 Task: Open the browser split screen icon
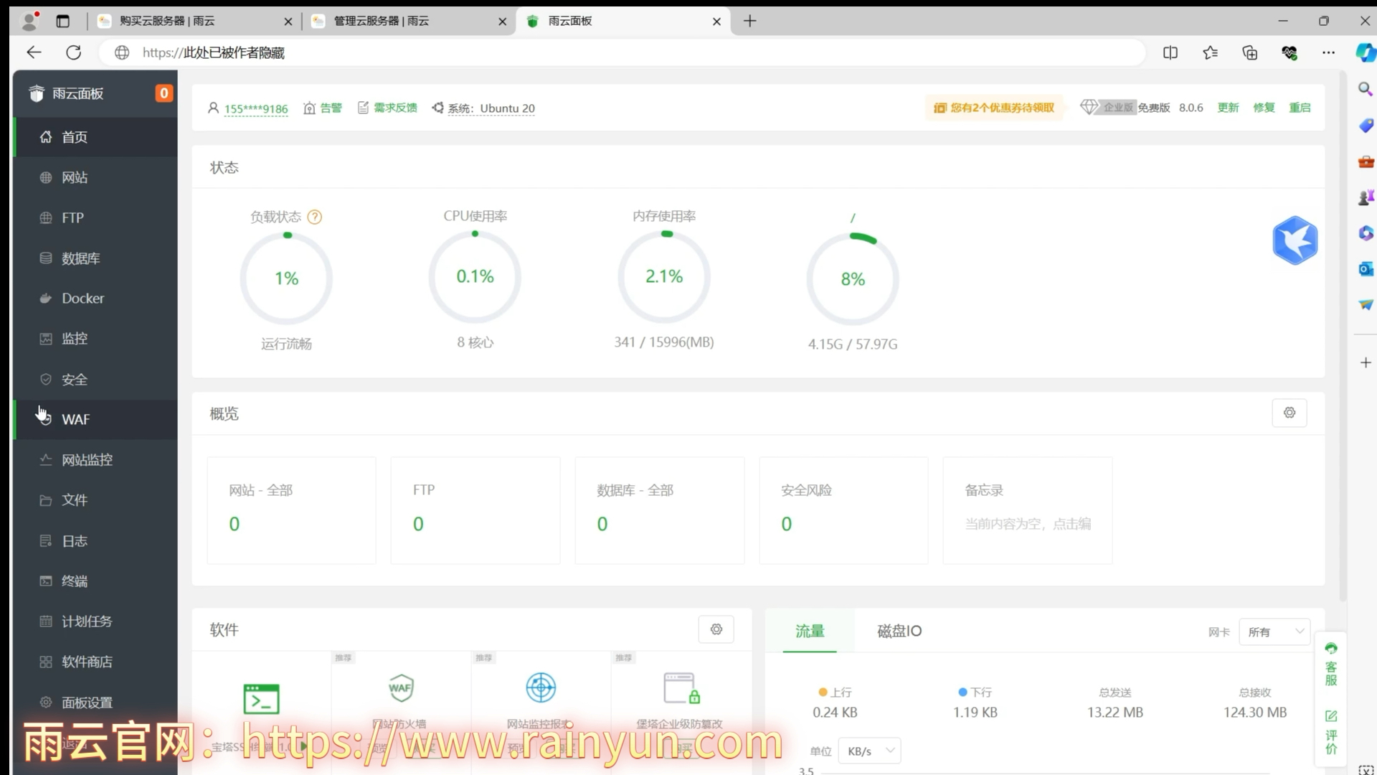pyautogui.click(x=1170, y=52)
